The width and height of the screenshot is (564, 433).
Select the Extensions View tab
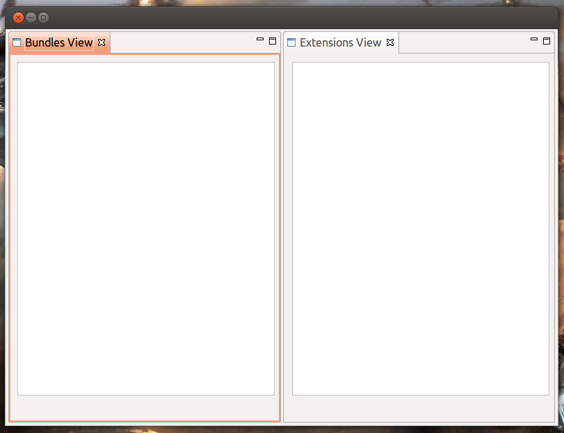coord(340,42)
